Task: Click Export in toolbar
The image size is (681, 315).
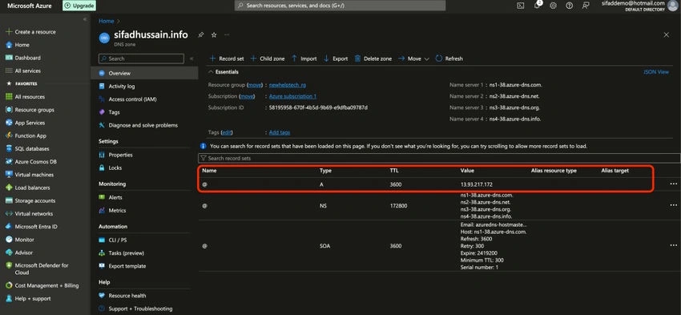Action: tap(336, 59)
